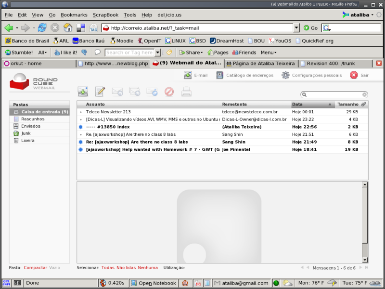Image resolution: width=385 pixels, height=289 pixels.
Task: Click the Stumble! button
Action: tap(19, 53)
